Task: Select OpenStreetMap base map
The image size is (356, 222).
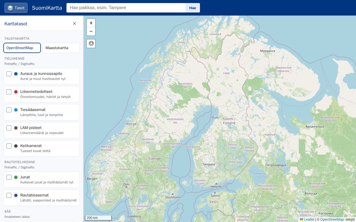Action: pos(22,48)
